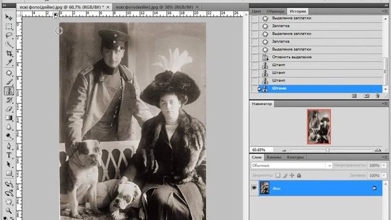391x220 pixels.
Task: Toggle lock all for the layer
Action: (299, 175)
